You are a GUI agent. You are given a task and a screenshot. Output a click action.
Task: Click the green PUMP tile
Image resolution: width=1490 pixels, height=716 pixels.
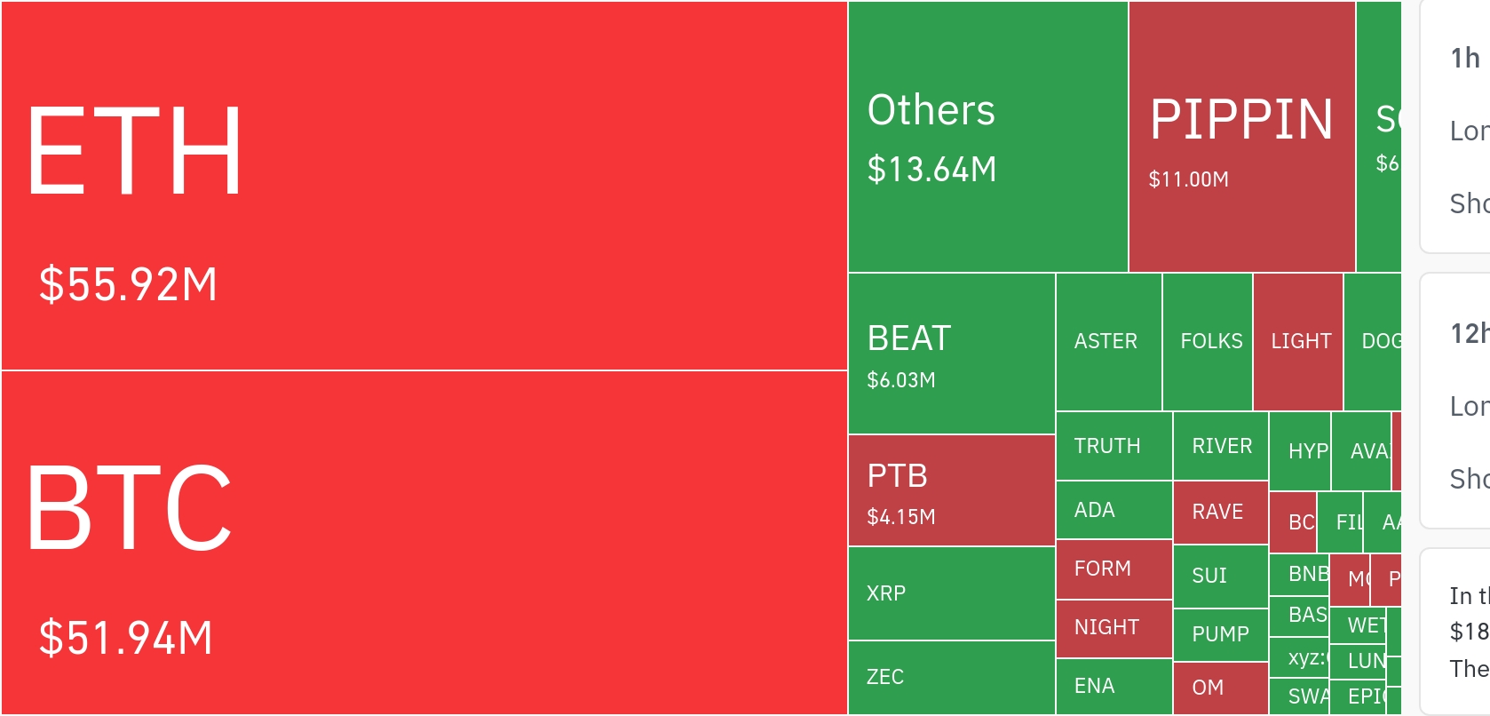tap(1220, 634)
